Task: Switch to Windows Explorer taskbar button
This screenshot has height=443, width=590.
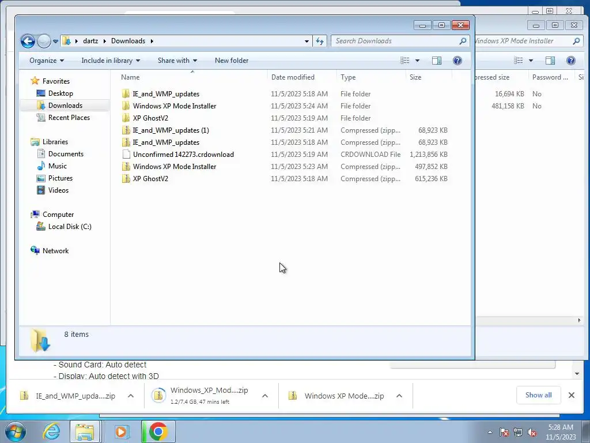Action: (x=85, y=431)
